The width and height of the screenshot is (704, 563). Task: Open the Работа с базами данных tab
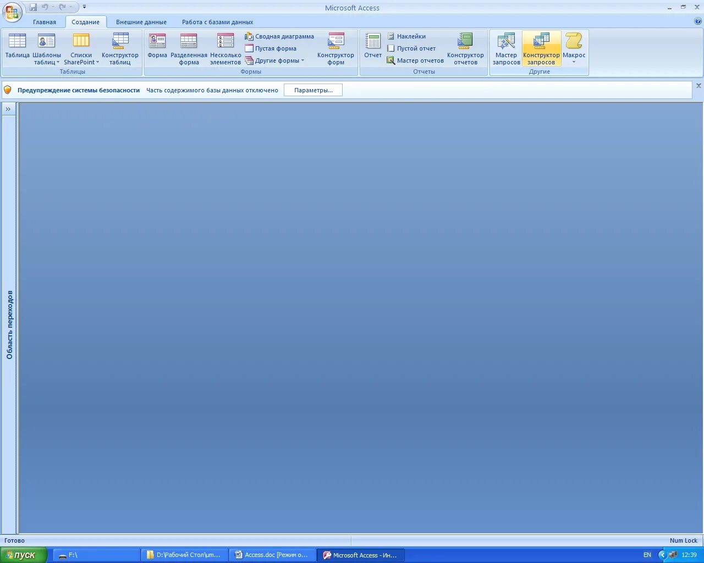click(x=218, y=22)
